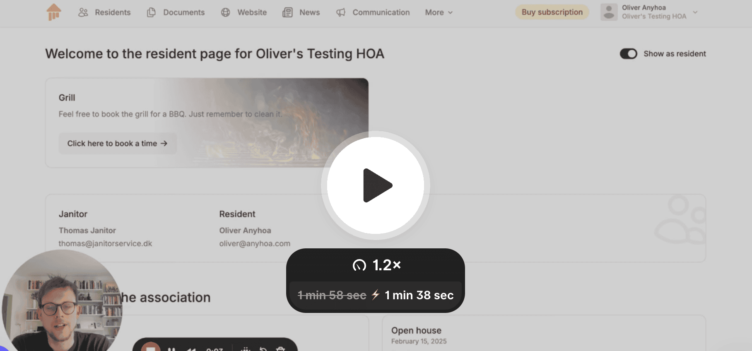Image resolution: width=752 pixels, height=351 pixels.
Task: Open the Website menu item
Action: click(x=252, y=12)
